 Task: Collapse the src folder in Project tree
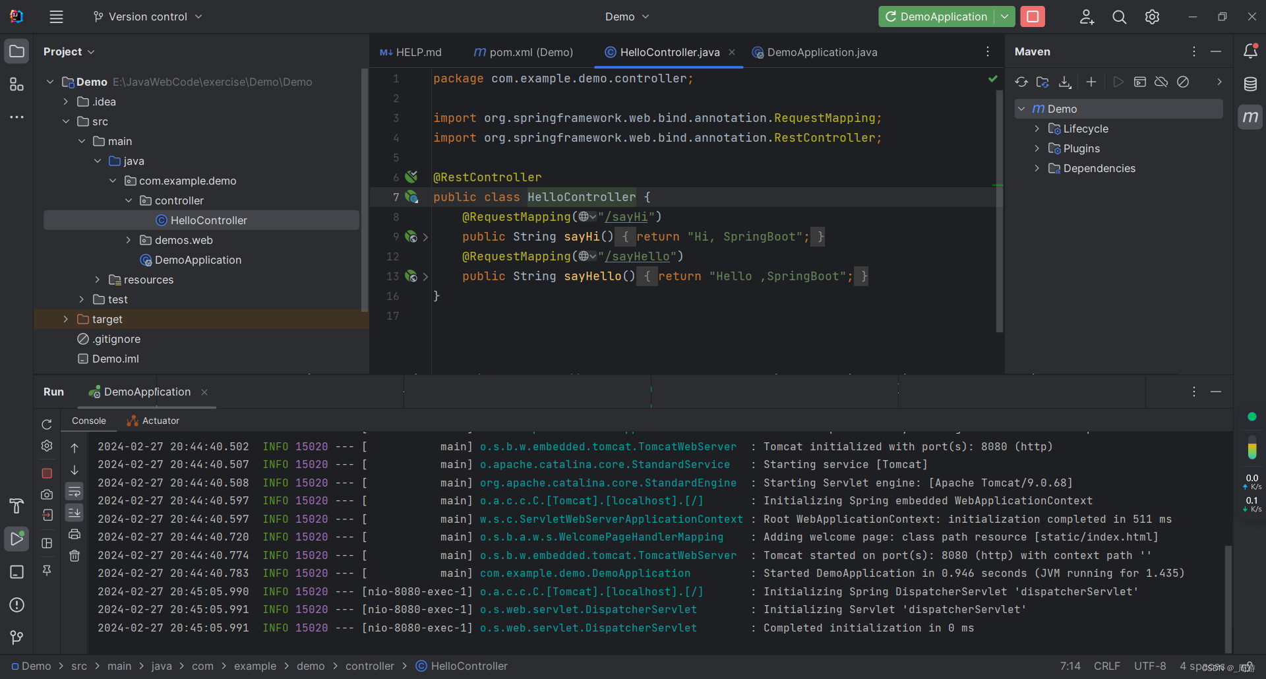tap(65, 121)
